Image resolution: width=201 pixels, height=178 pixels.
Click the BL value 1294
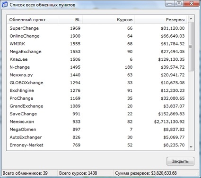point(75,83)
